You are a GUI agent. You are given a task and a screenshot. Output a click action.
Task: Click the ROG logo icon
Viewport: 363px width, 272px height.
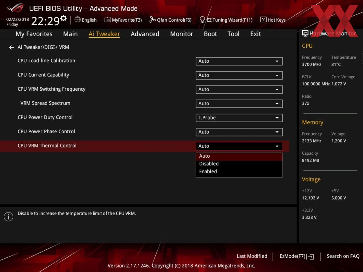pyautogui.click(x=15, y=8)
